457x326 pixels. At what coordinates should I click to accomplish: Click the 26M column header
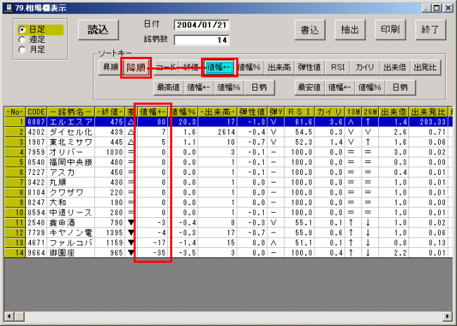370,112
